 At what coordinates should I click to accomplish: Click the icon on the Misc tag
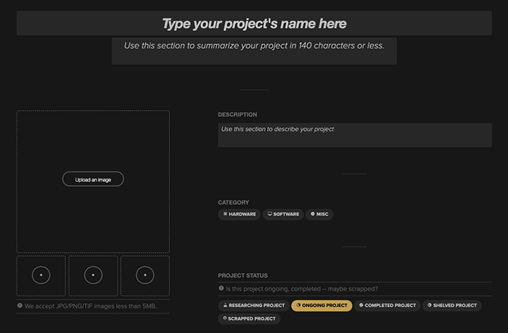click(x=312, y=214)
